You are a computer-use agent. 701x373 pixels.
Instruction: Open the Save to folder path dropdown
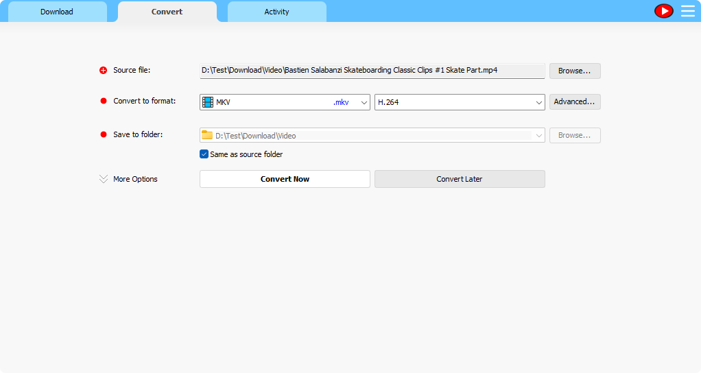(538, 136)
